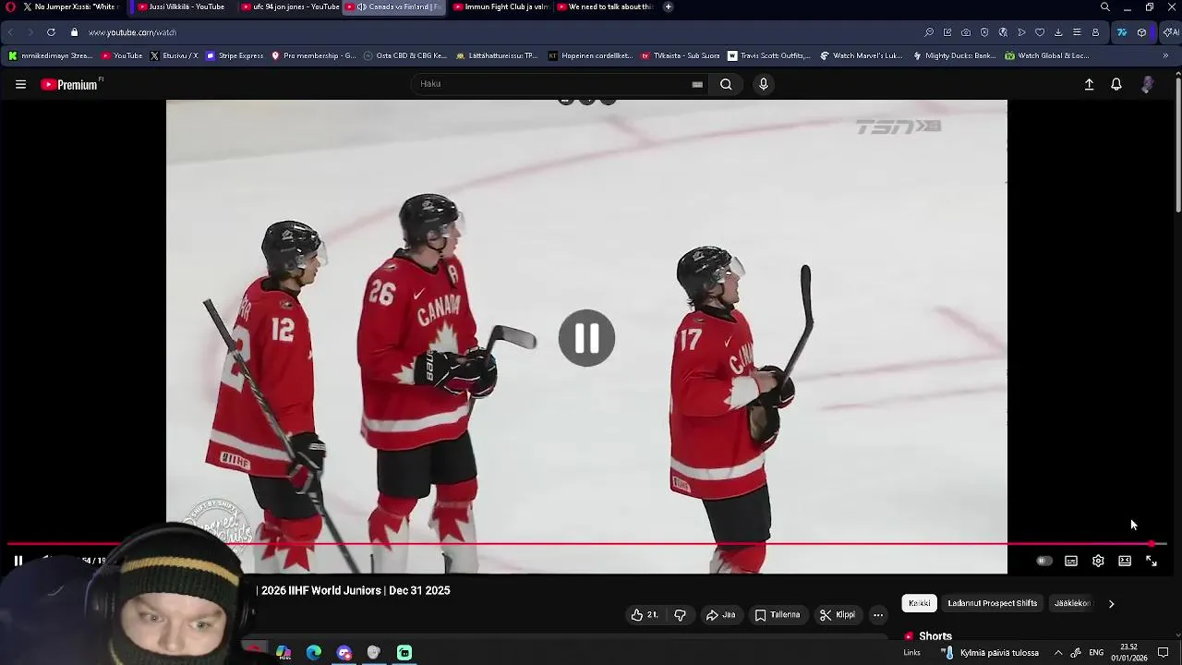
Task: Open the Etusivu / X bookmark
Action: (175, 55)
